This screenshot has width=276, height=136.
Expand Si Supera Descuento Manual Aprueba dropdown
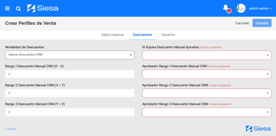[207, 55]
